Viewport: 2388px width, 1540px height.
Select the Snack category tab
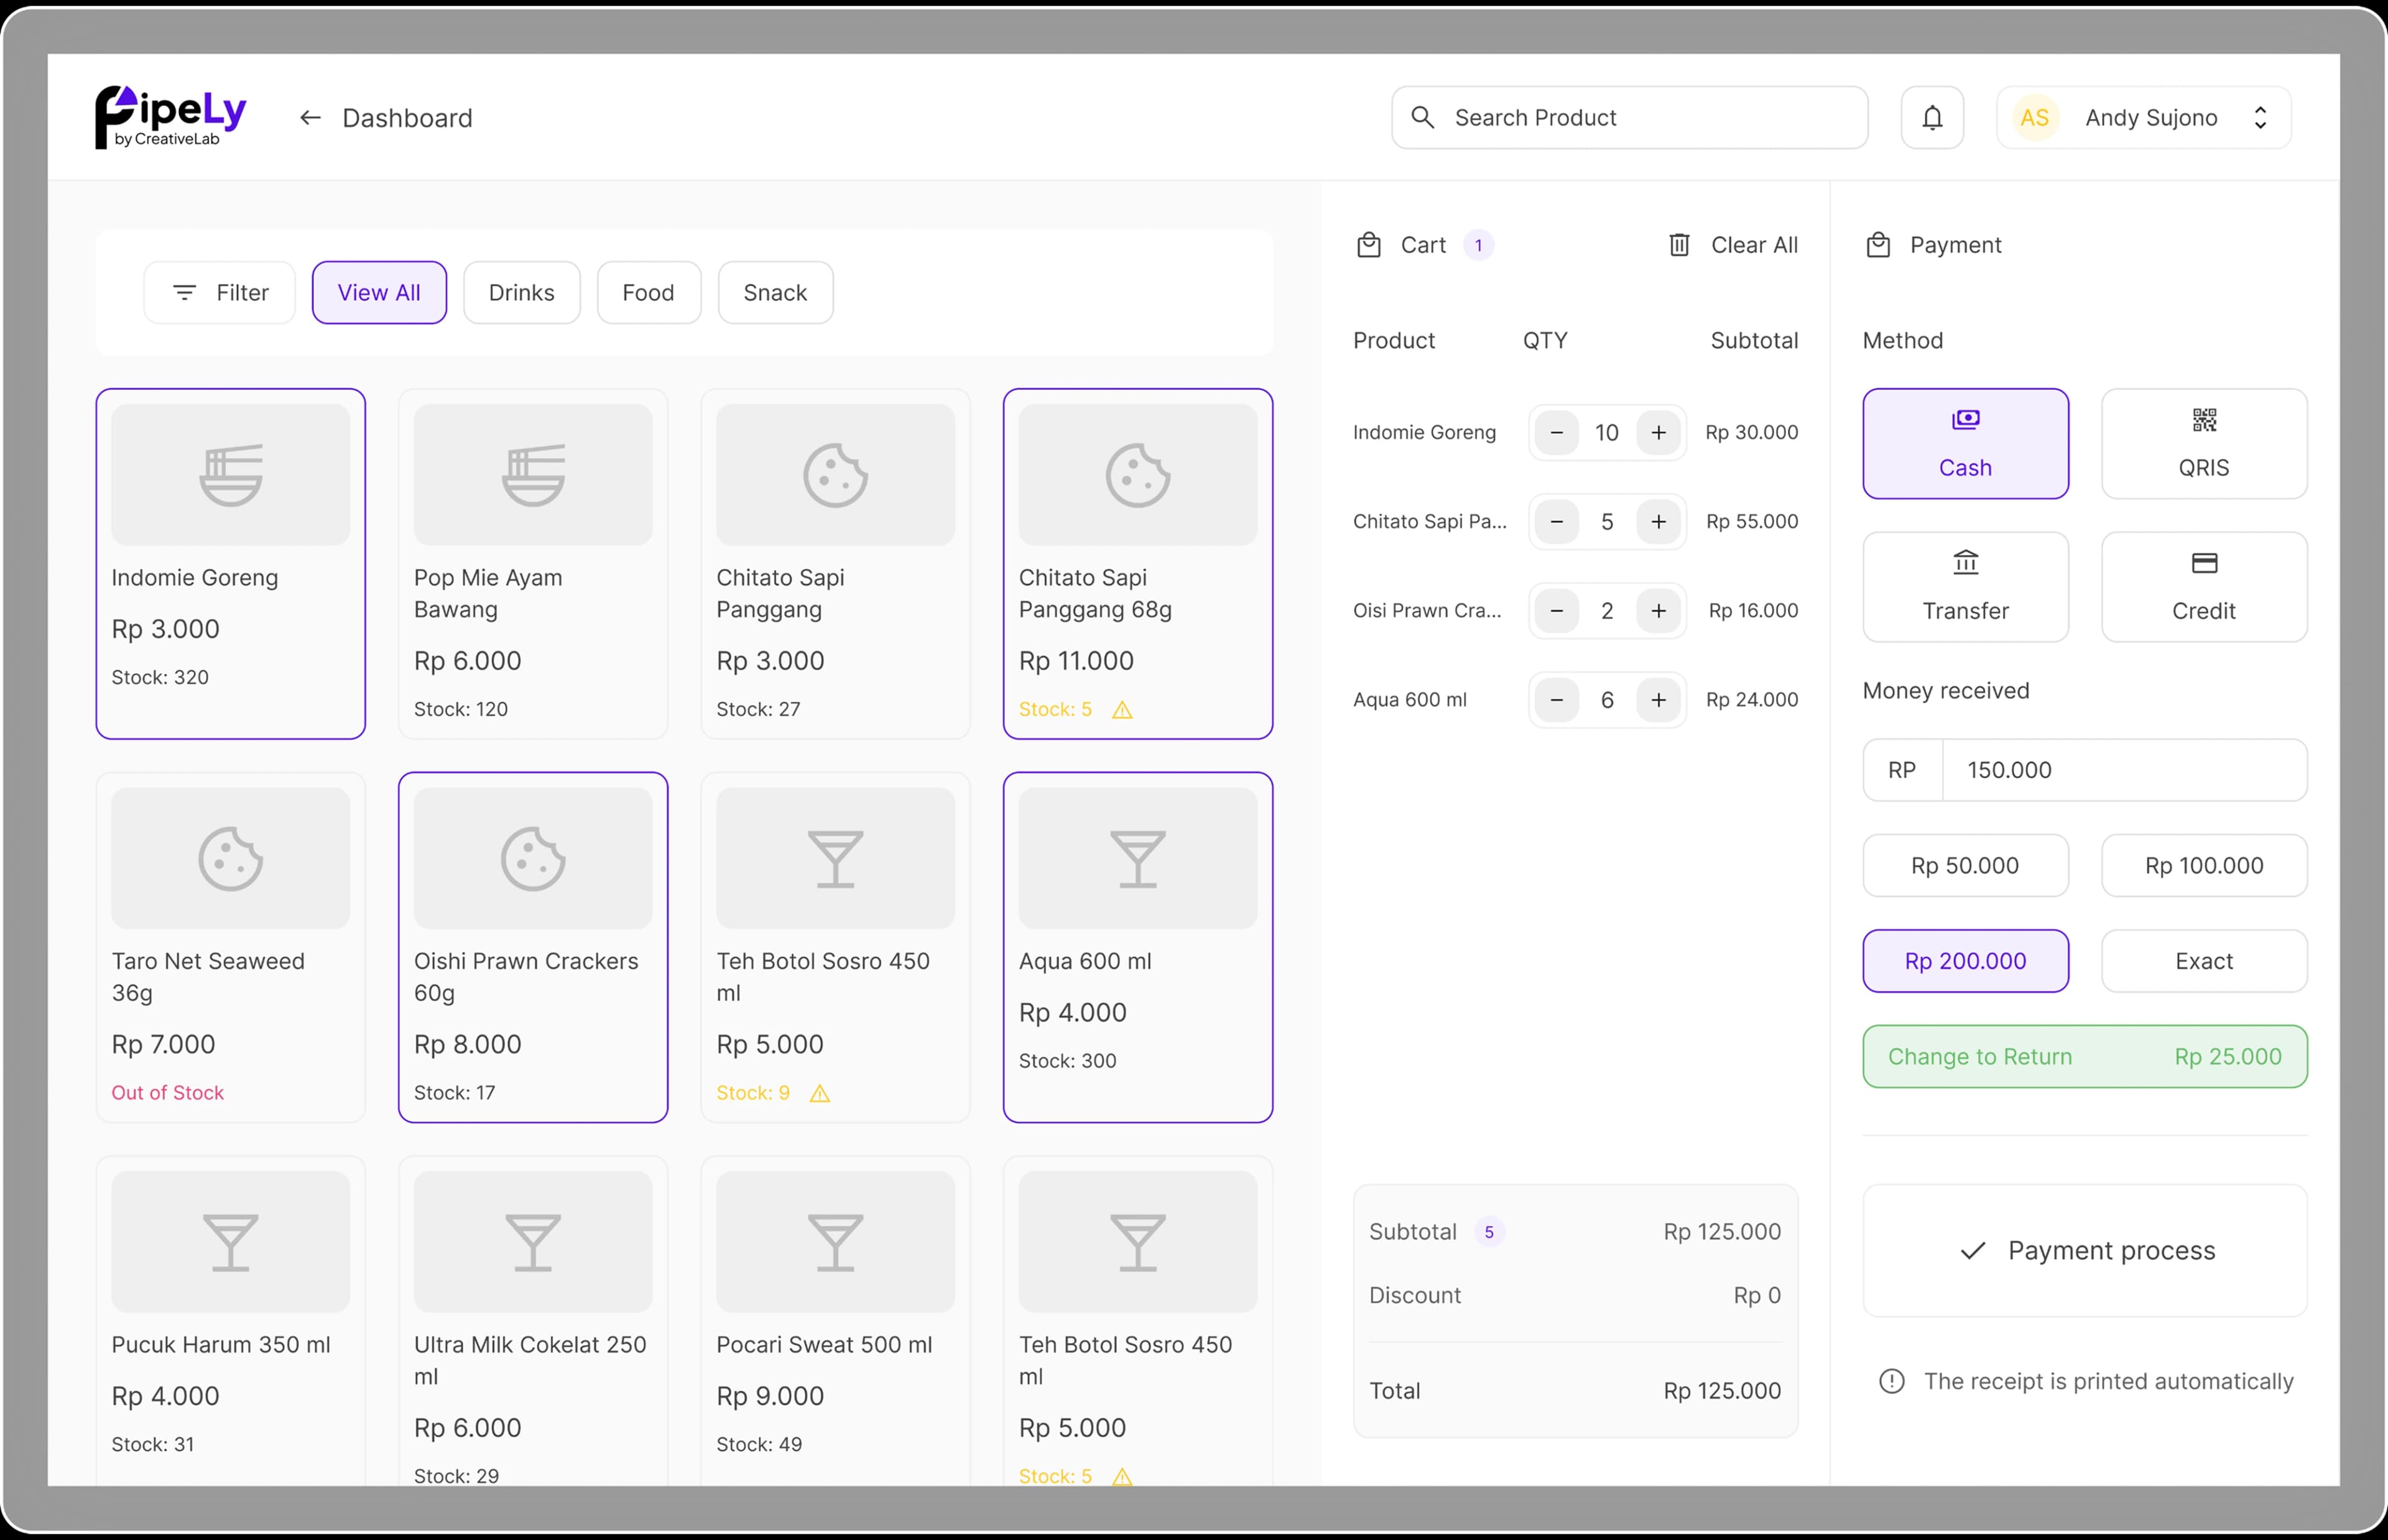[775, 292]
